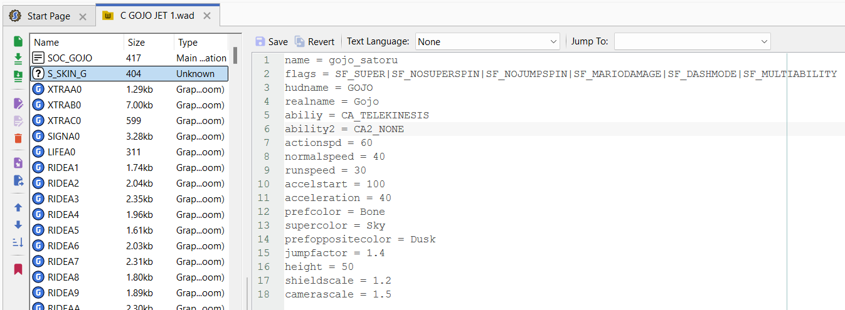The image size is (845, 310).
Task: Switch to the Start Page tab
Action: click(x=48, y=16)
